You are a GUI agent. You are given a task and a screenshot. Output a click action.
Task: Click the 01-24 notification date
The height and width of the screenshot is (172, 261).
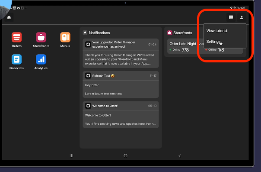coord(152,45)
